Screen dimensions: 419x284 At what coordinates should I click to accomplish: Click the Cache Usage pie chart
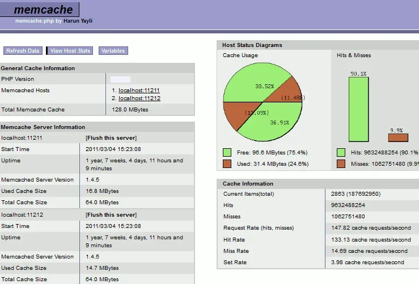pyautogui.click(x=263, y=102)
